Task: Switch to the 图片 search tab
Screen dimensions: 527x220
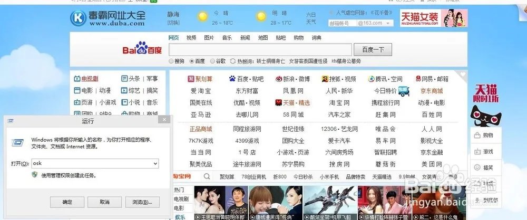Action: click(x=209, y=37)
